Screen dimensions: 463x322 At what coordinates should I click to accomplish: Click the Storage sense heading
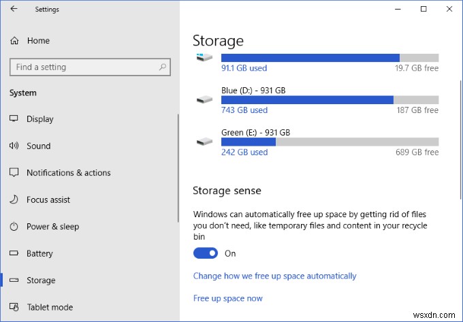[227, 191]
